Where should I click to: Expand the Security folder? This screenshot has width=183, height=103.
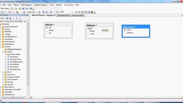coord(3,85)
